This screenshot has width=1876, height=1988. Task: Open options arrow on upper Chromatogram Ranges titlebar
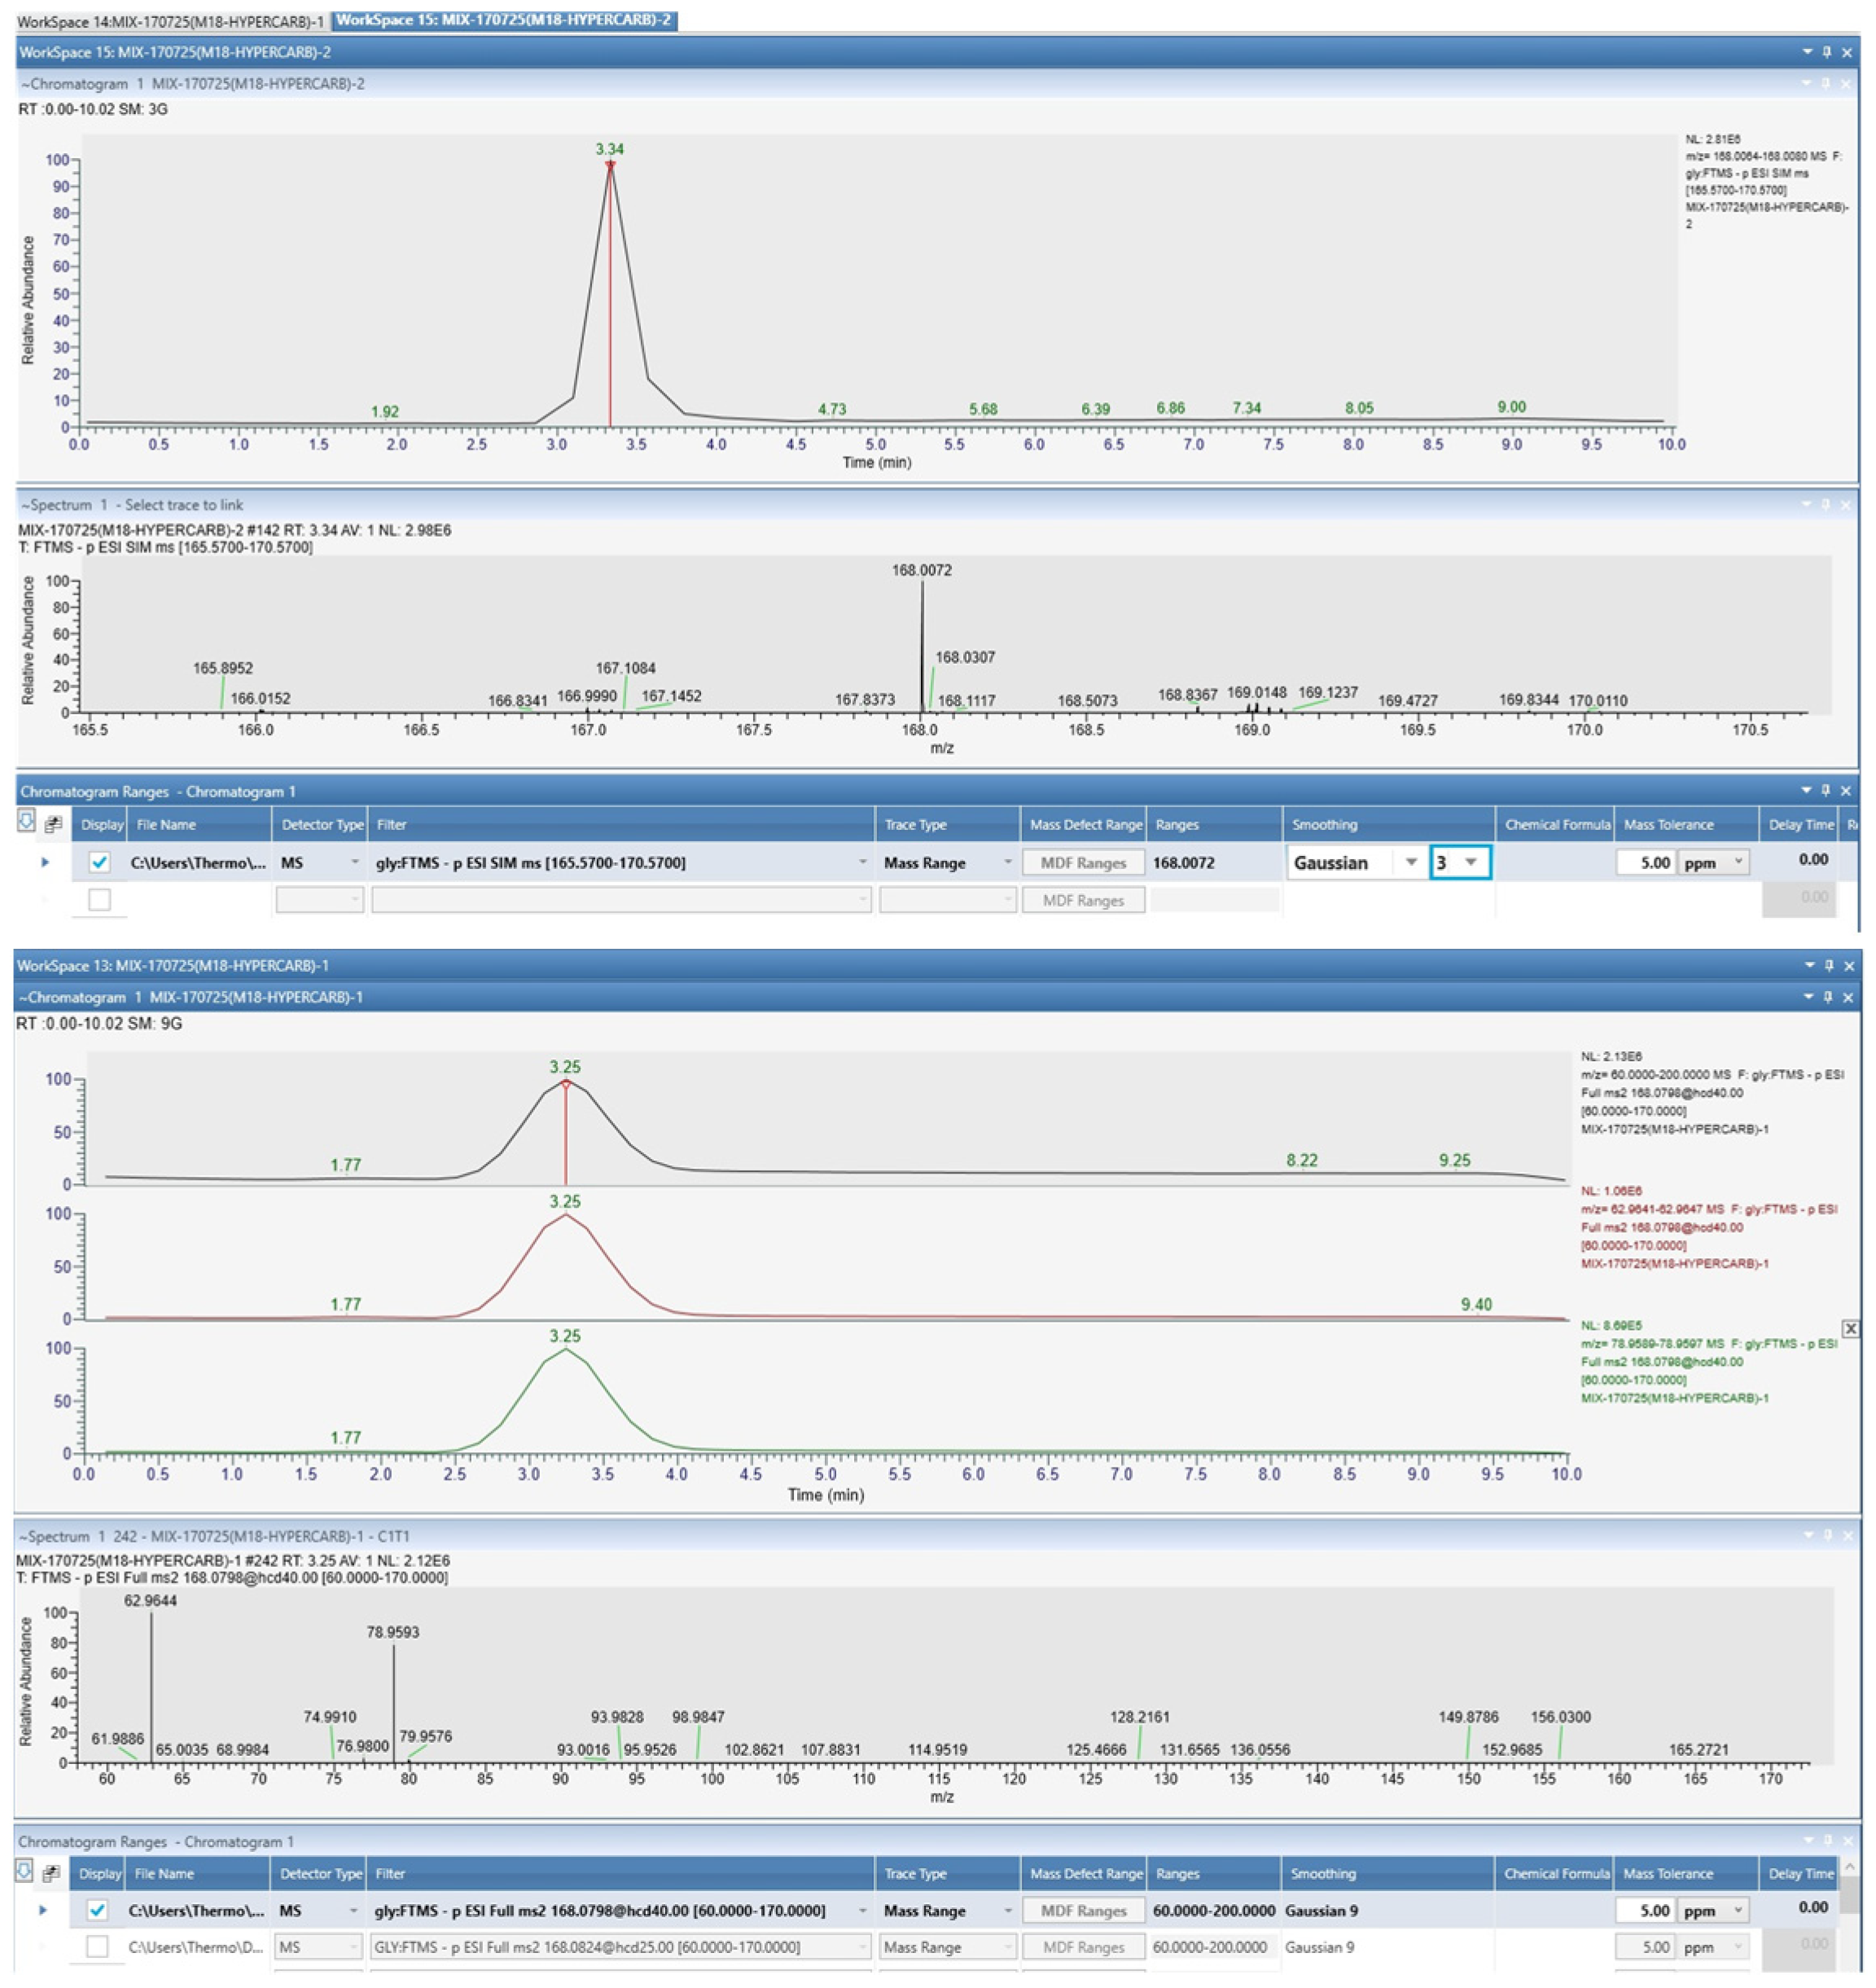[1806, 790]
